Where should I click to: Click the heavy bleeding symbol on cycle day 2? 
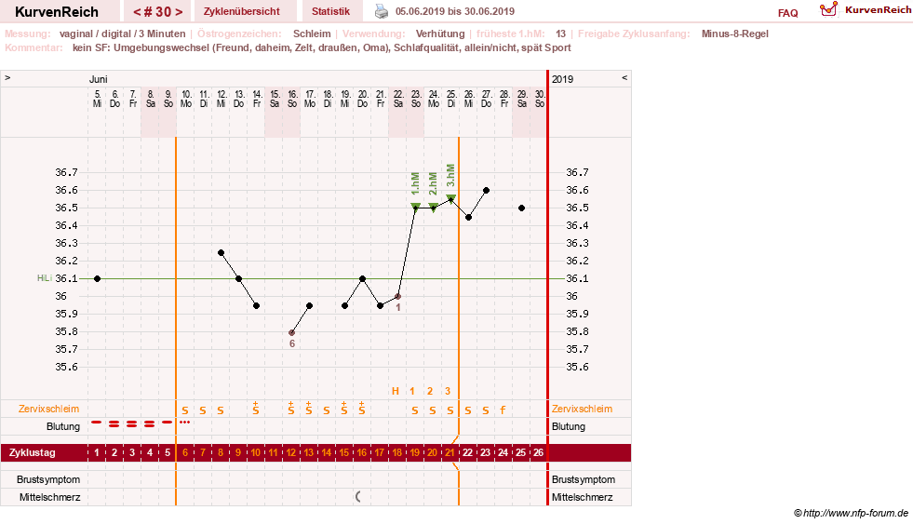tap(114, 424)
